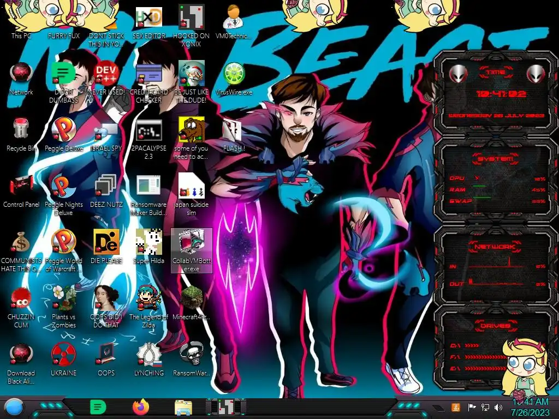Click the volume speaker tray icon
Screen dimensions: 559x419
[x=498, y=407]
